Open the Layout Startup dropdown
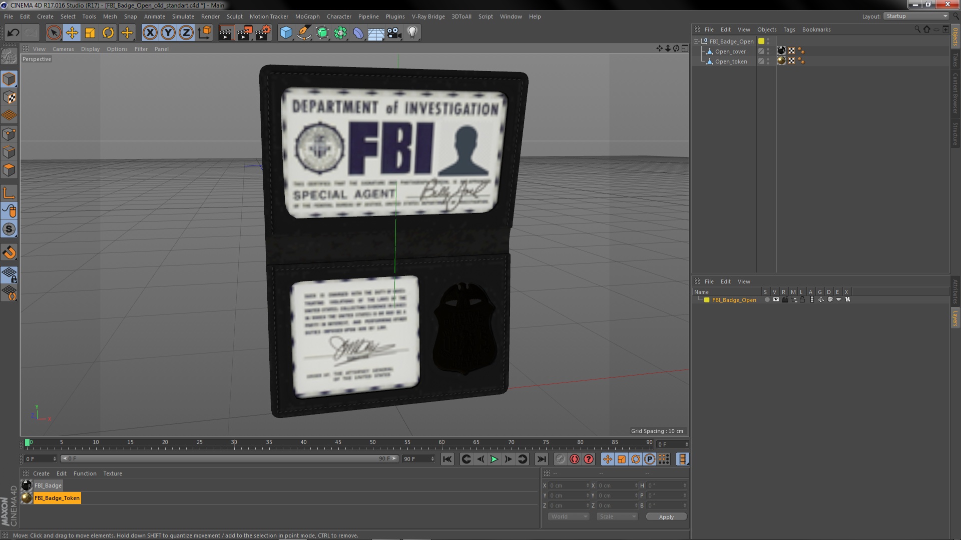961x540 pixels. click(916, 16)
